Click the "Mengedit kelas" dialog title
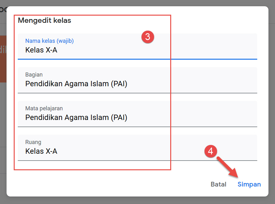Viewport: 275px width, 204px height. click(x=44, y=21)
